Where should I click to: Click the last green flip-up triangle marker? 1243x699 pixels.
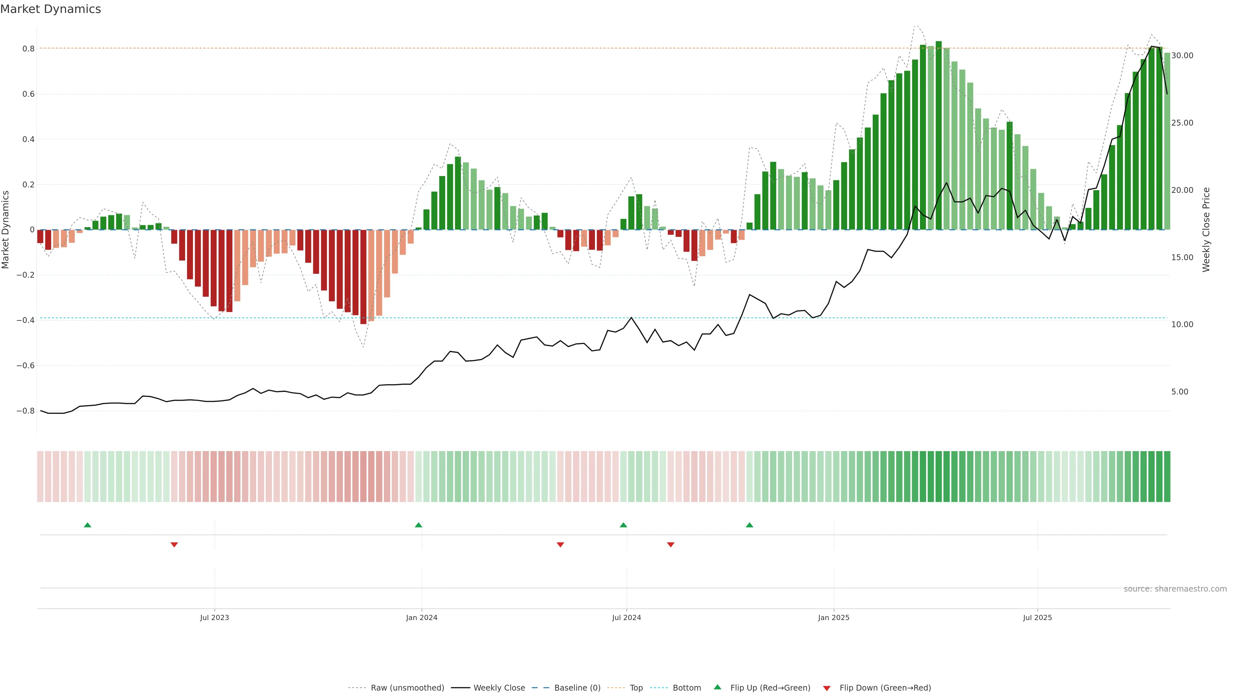(x=749, y=525)
